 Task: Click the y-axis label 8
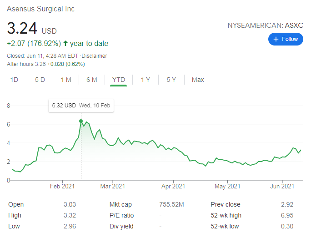click(8, 106)
